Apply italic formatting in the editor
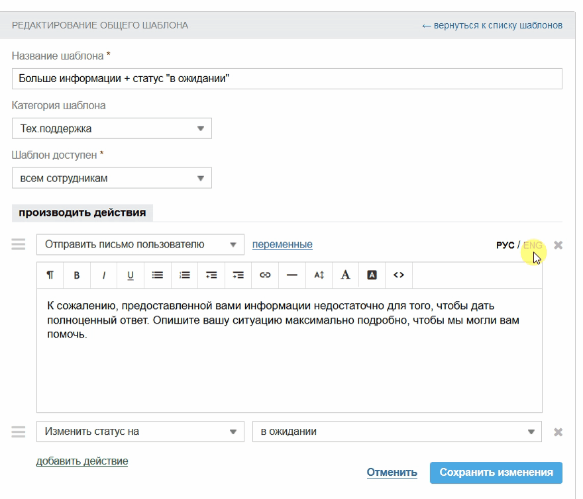Viewport: 583px width, 499px height. 104,275
